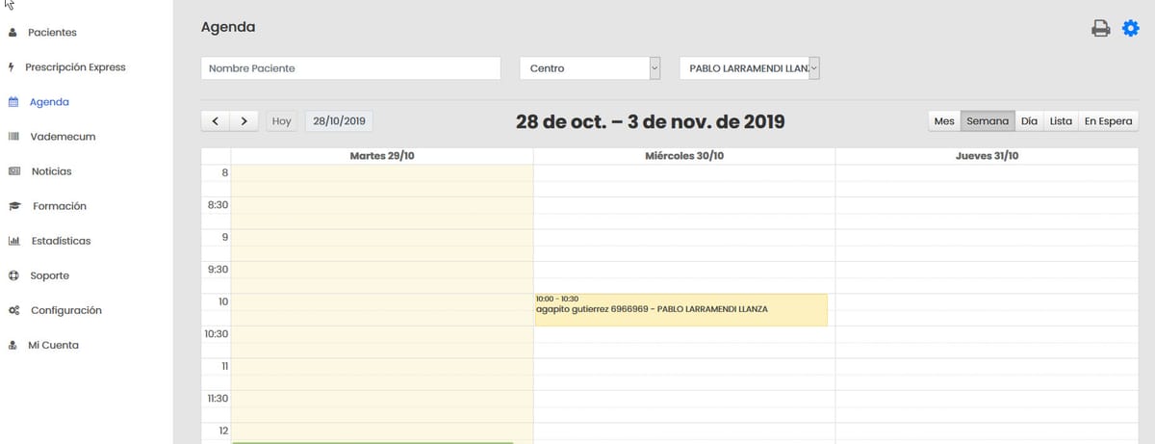1155x444 pixels.
Task: Open the 28/10/2019 date picker button
Action: pos(339,121)
